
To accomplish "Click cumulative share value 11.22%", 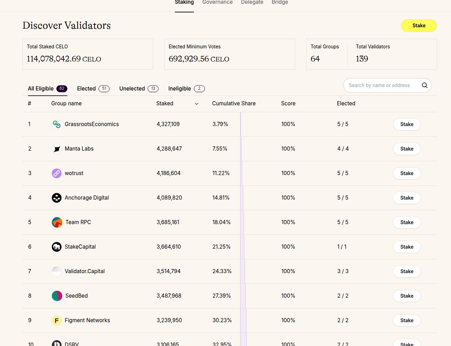I will (x=221, y=173).
